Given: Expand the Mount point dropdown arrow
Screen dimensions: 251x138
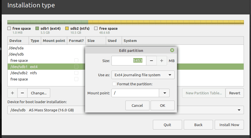Looking at the screenshot, I should [164, 93].
